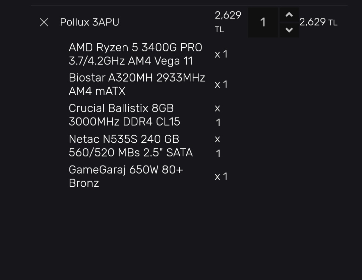Select the AMD Ryzen 5 3400G PRO component
The height and width of the screenshot is (280, 362).
coord(135,48)
